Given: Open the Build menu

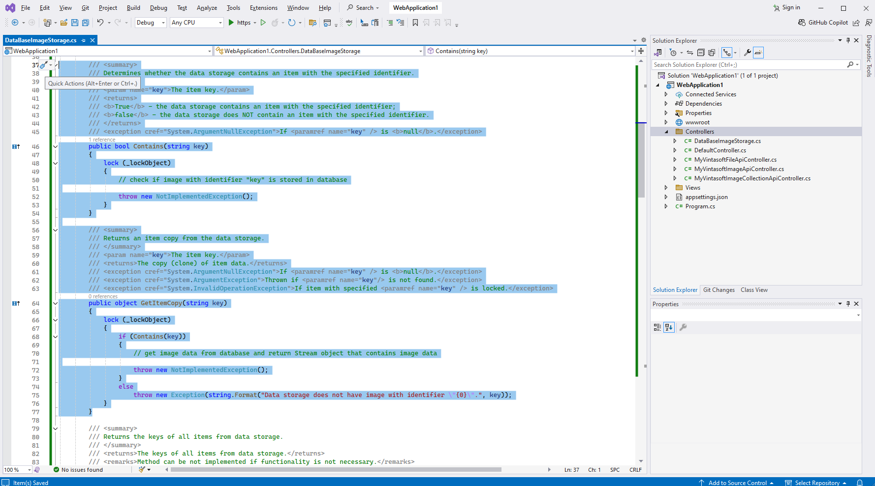Looking at the screenshot, I should [133, 8].
